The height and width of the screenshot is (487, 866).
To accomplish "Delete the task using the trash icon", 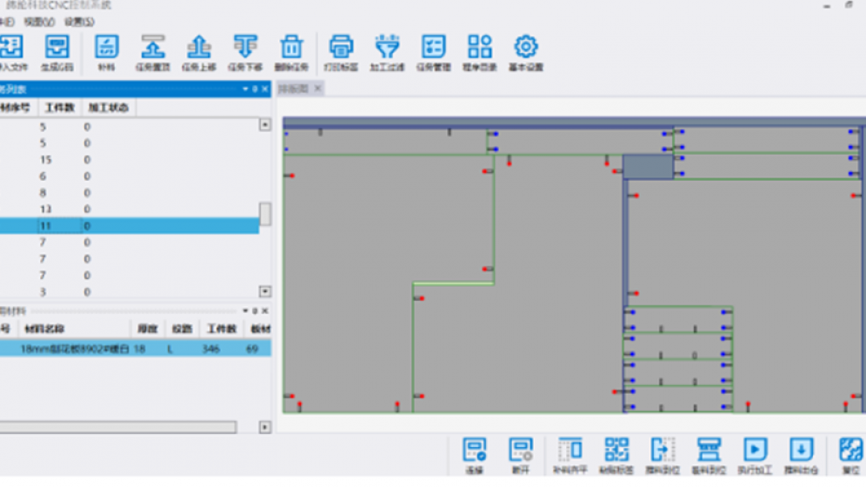I will pyautogui.click(x=291, y=50).
